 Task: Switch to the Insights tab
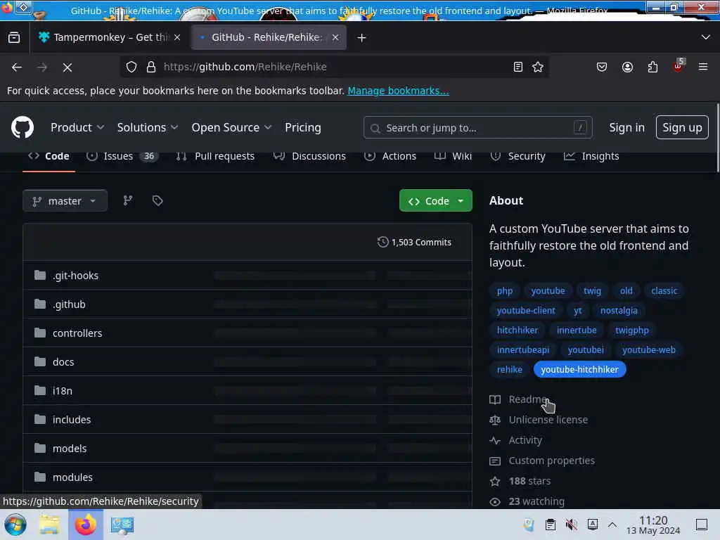[591, 156]
